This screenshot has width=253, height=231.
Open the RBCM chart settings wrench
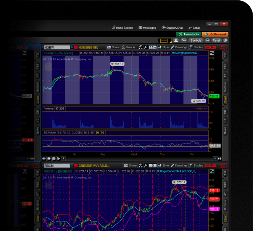pos(145,166)
